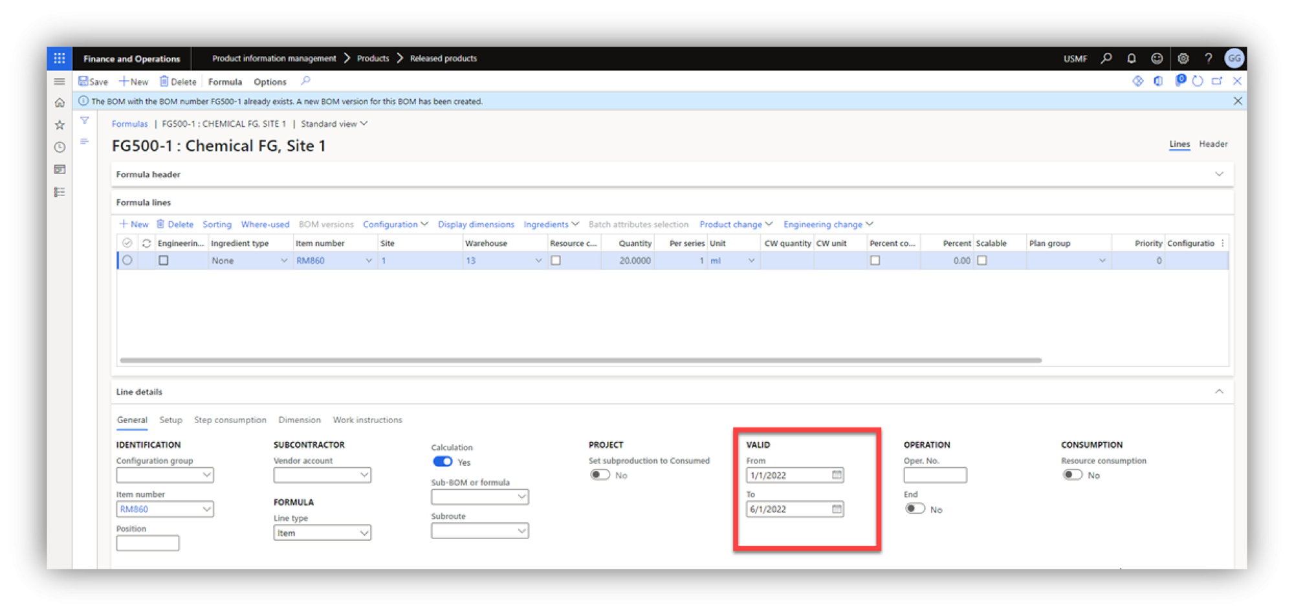
Task: Open the Formula menu
Action: [x=225, y=82]
